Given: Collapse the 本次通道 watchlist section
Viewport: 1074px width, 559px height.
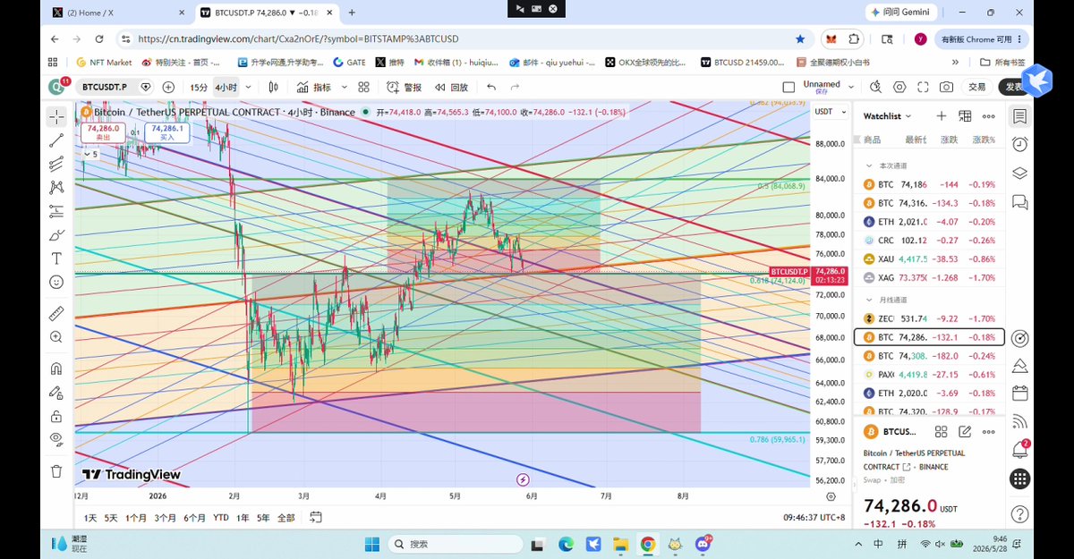Looking at the screenshot, I should 868,166.
